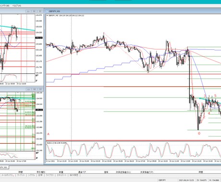Sort by the 取引種別 column header

click(x=41, y=172)
